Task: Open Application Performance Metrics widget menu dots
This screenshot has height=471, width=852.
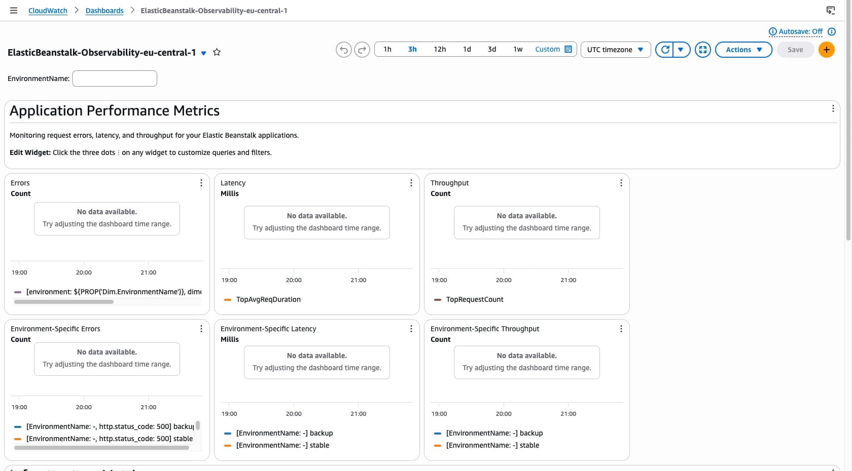Action: (x=833, y=108)
